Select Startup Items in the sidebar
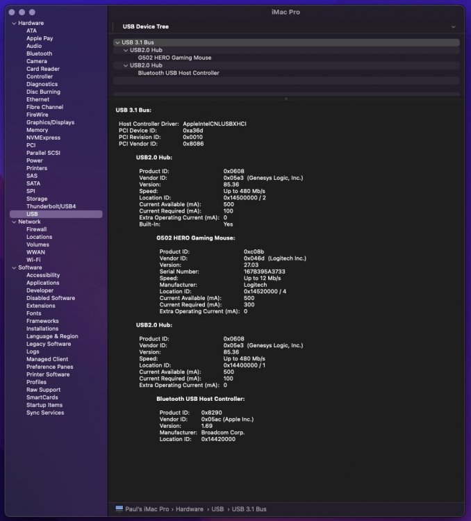 click(44, 406)
